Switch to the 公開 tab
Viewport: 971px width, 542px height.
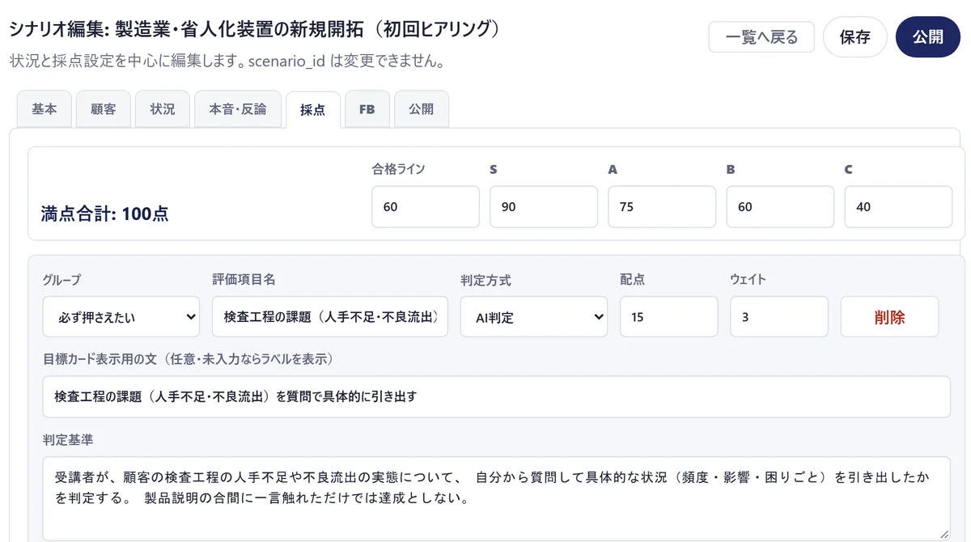[x=422, y=109]
